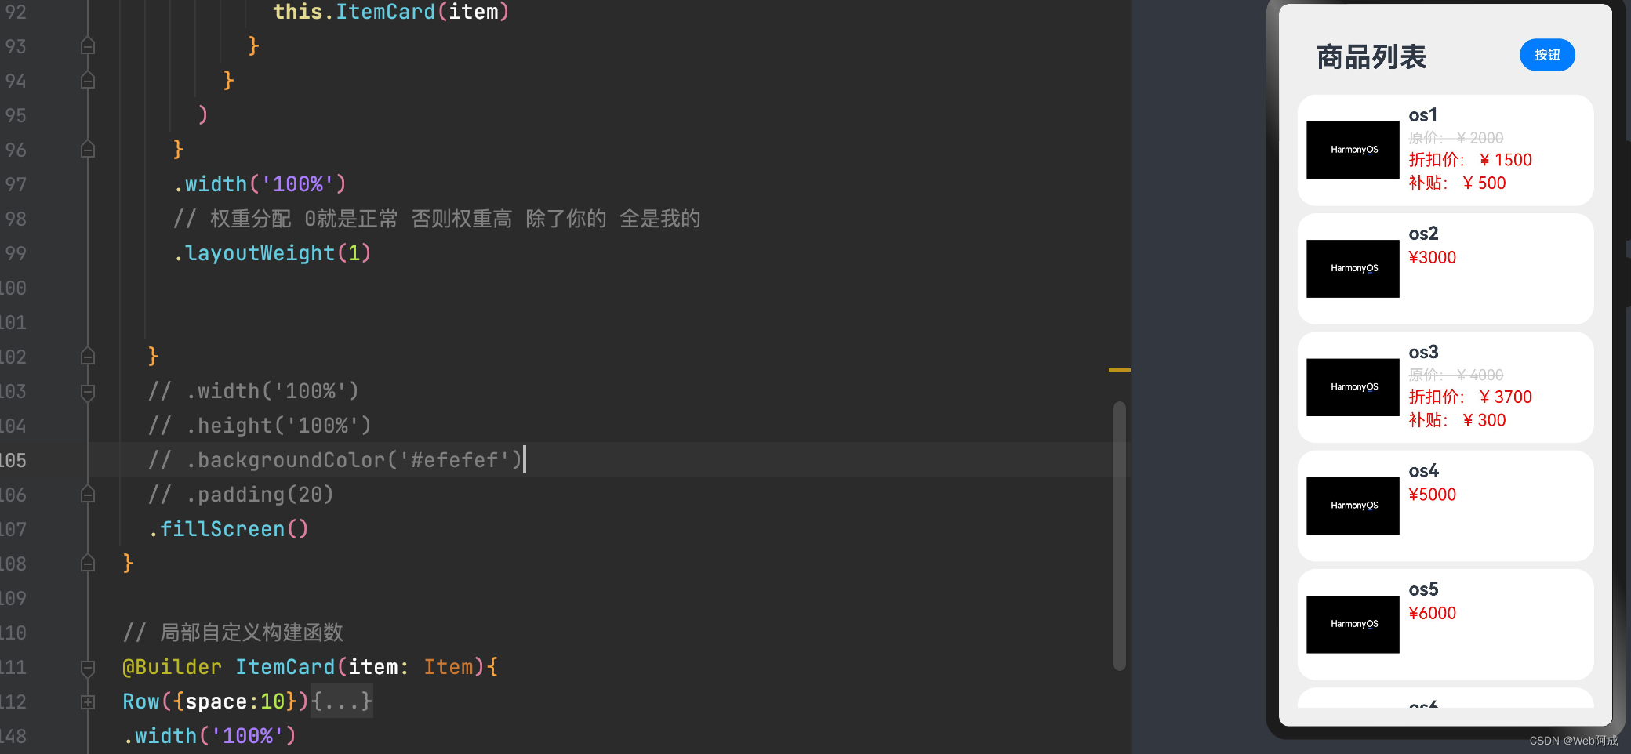Click the commented .backgroundColor('#efefef') line
The width and height of the screenshot is (1631, 754).
click(336, 460)
